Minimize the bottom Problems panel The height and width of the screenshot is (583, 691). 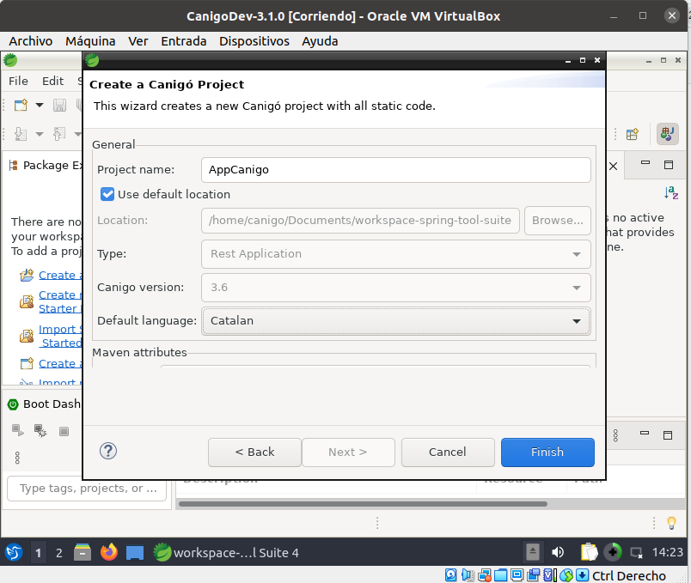pos(645,434)
